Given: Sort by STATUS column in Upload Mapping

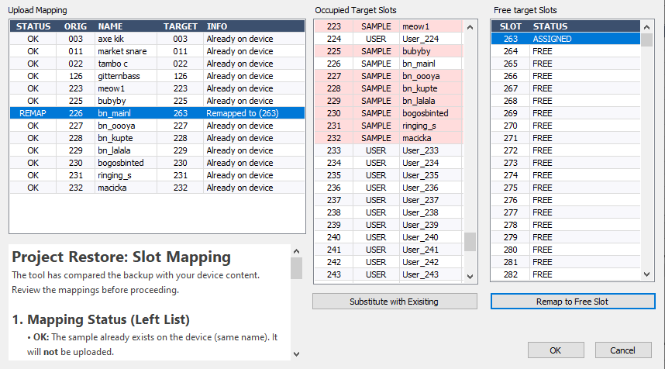Looking at the screenshot, I should click(33, 26).
